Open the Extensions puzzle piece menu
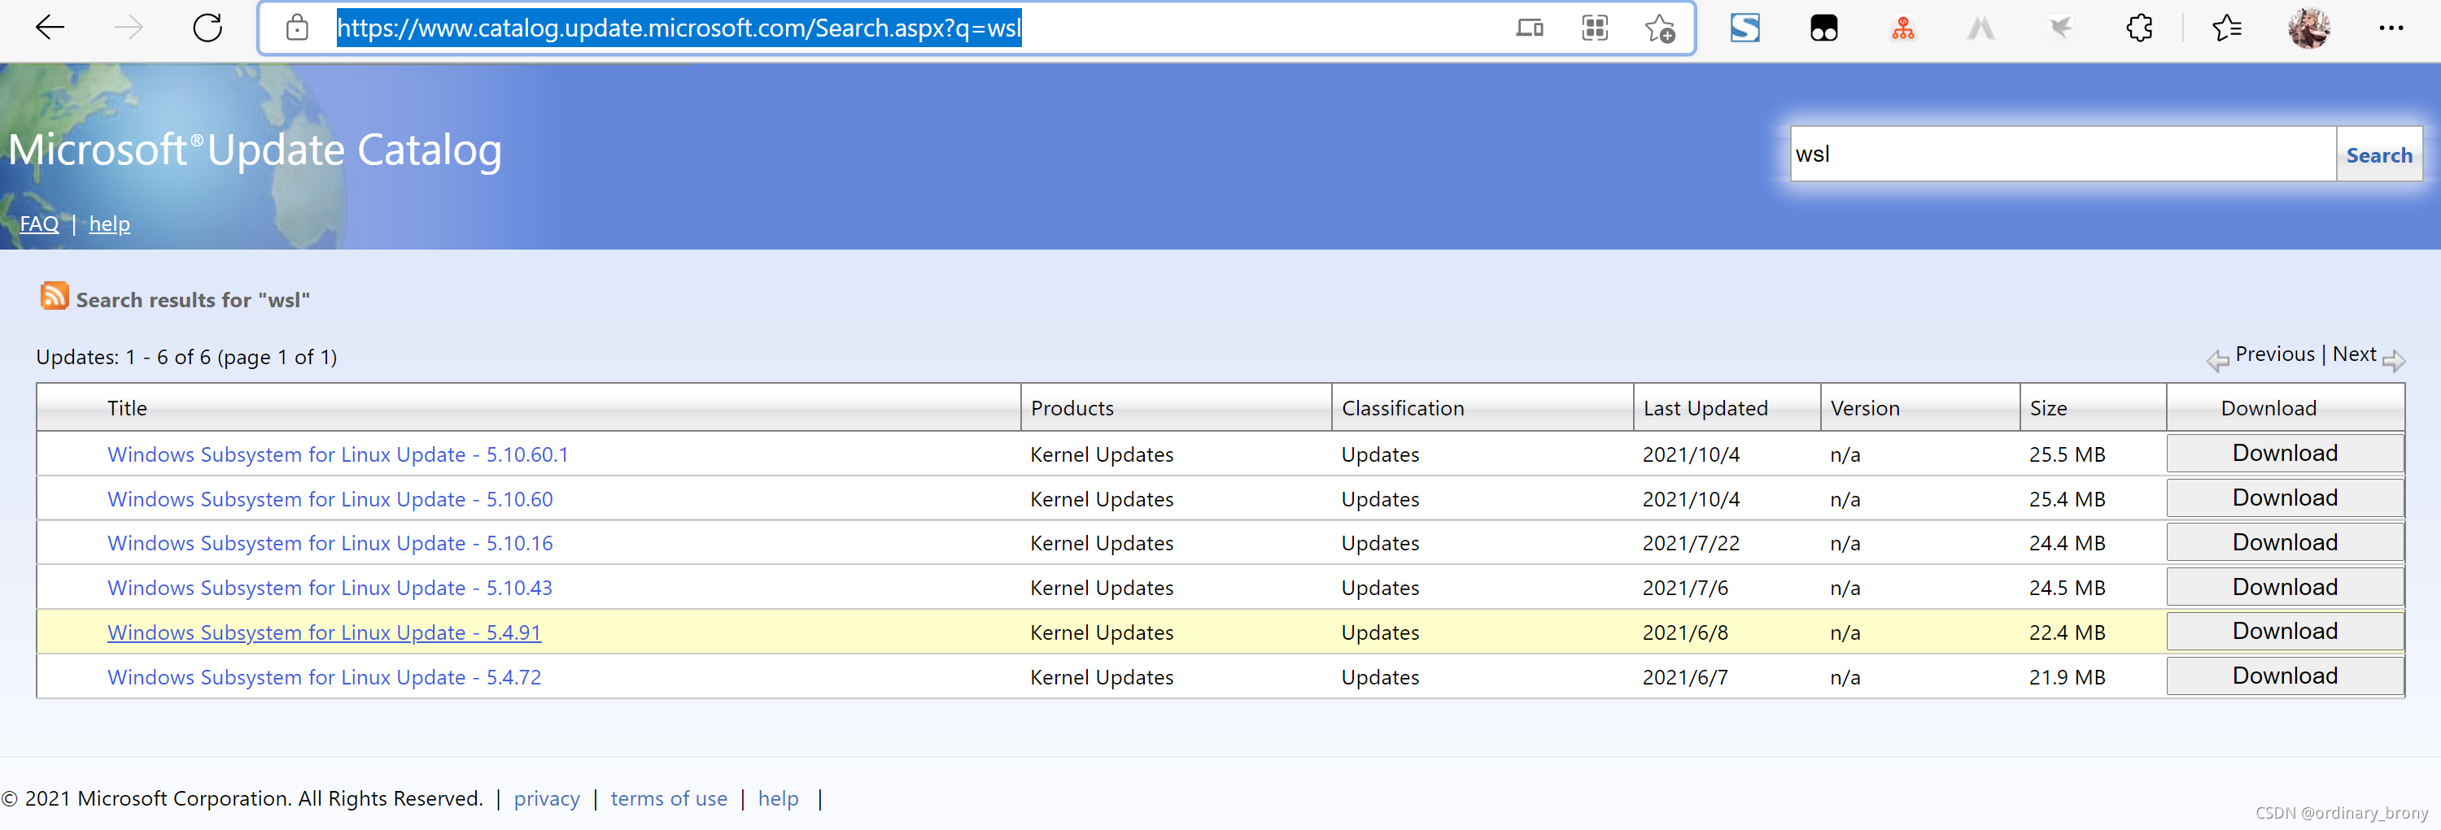The image size is (2441, 830). click(x=2140, y=28)
